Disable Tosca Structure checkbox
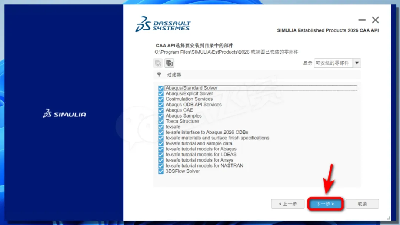The height and width of the screenshot is (225, 400). [161, 121]
